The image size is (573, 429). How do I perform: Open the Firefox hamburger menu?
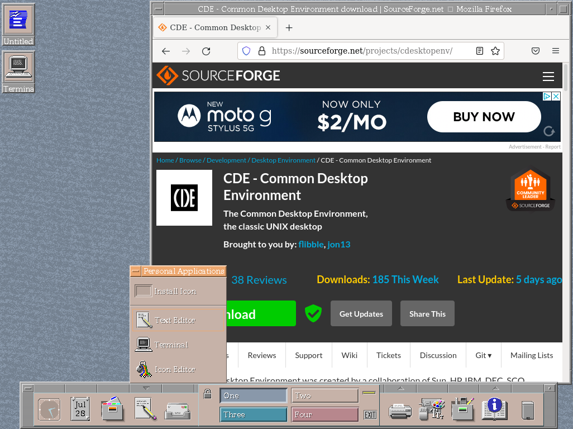[556, 51]
